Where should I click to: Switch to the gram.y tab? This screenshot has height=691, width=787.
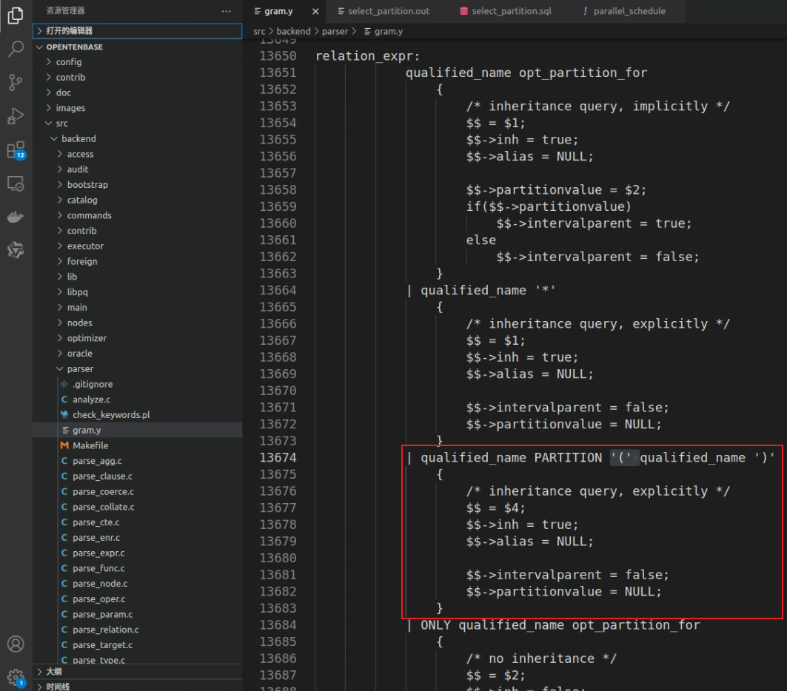point(284,11)
